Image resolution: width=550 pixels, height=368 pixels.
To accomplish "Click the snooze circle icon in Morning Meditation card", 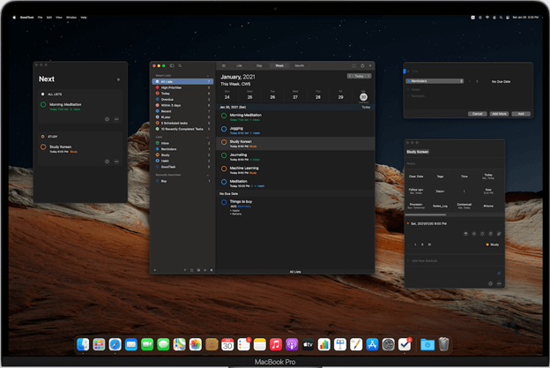I will 107,119.
